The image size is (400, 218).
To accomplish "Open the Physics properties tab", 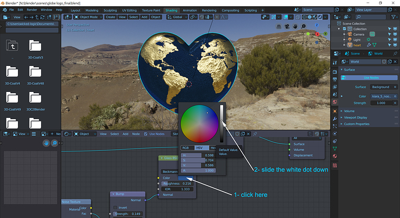I will pyautogui.click(x=335, y=134).
